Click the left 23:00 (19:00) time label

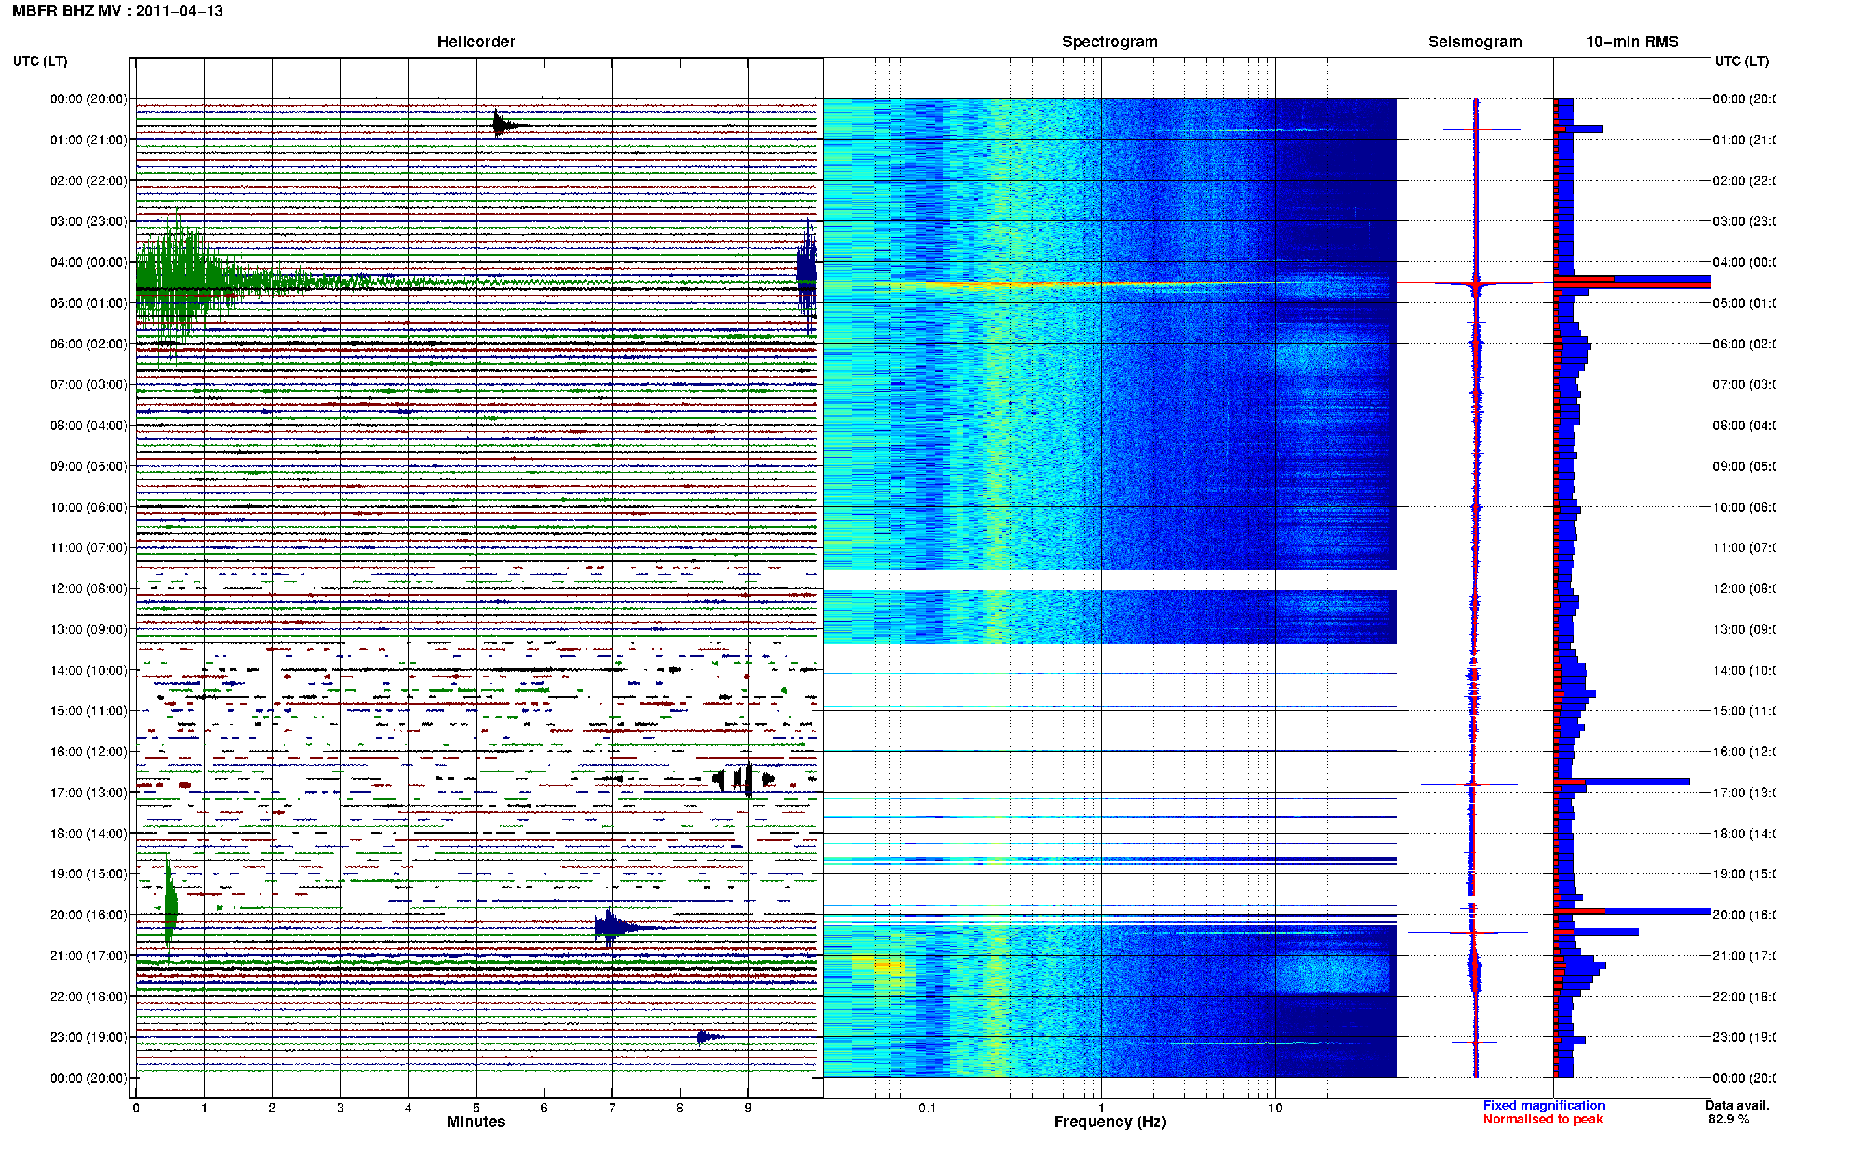pos(88,1037)
